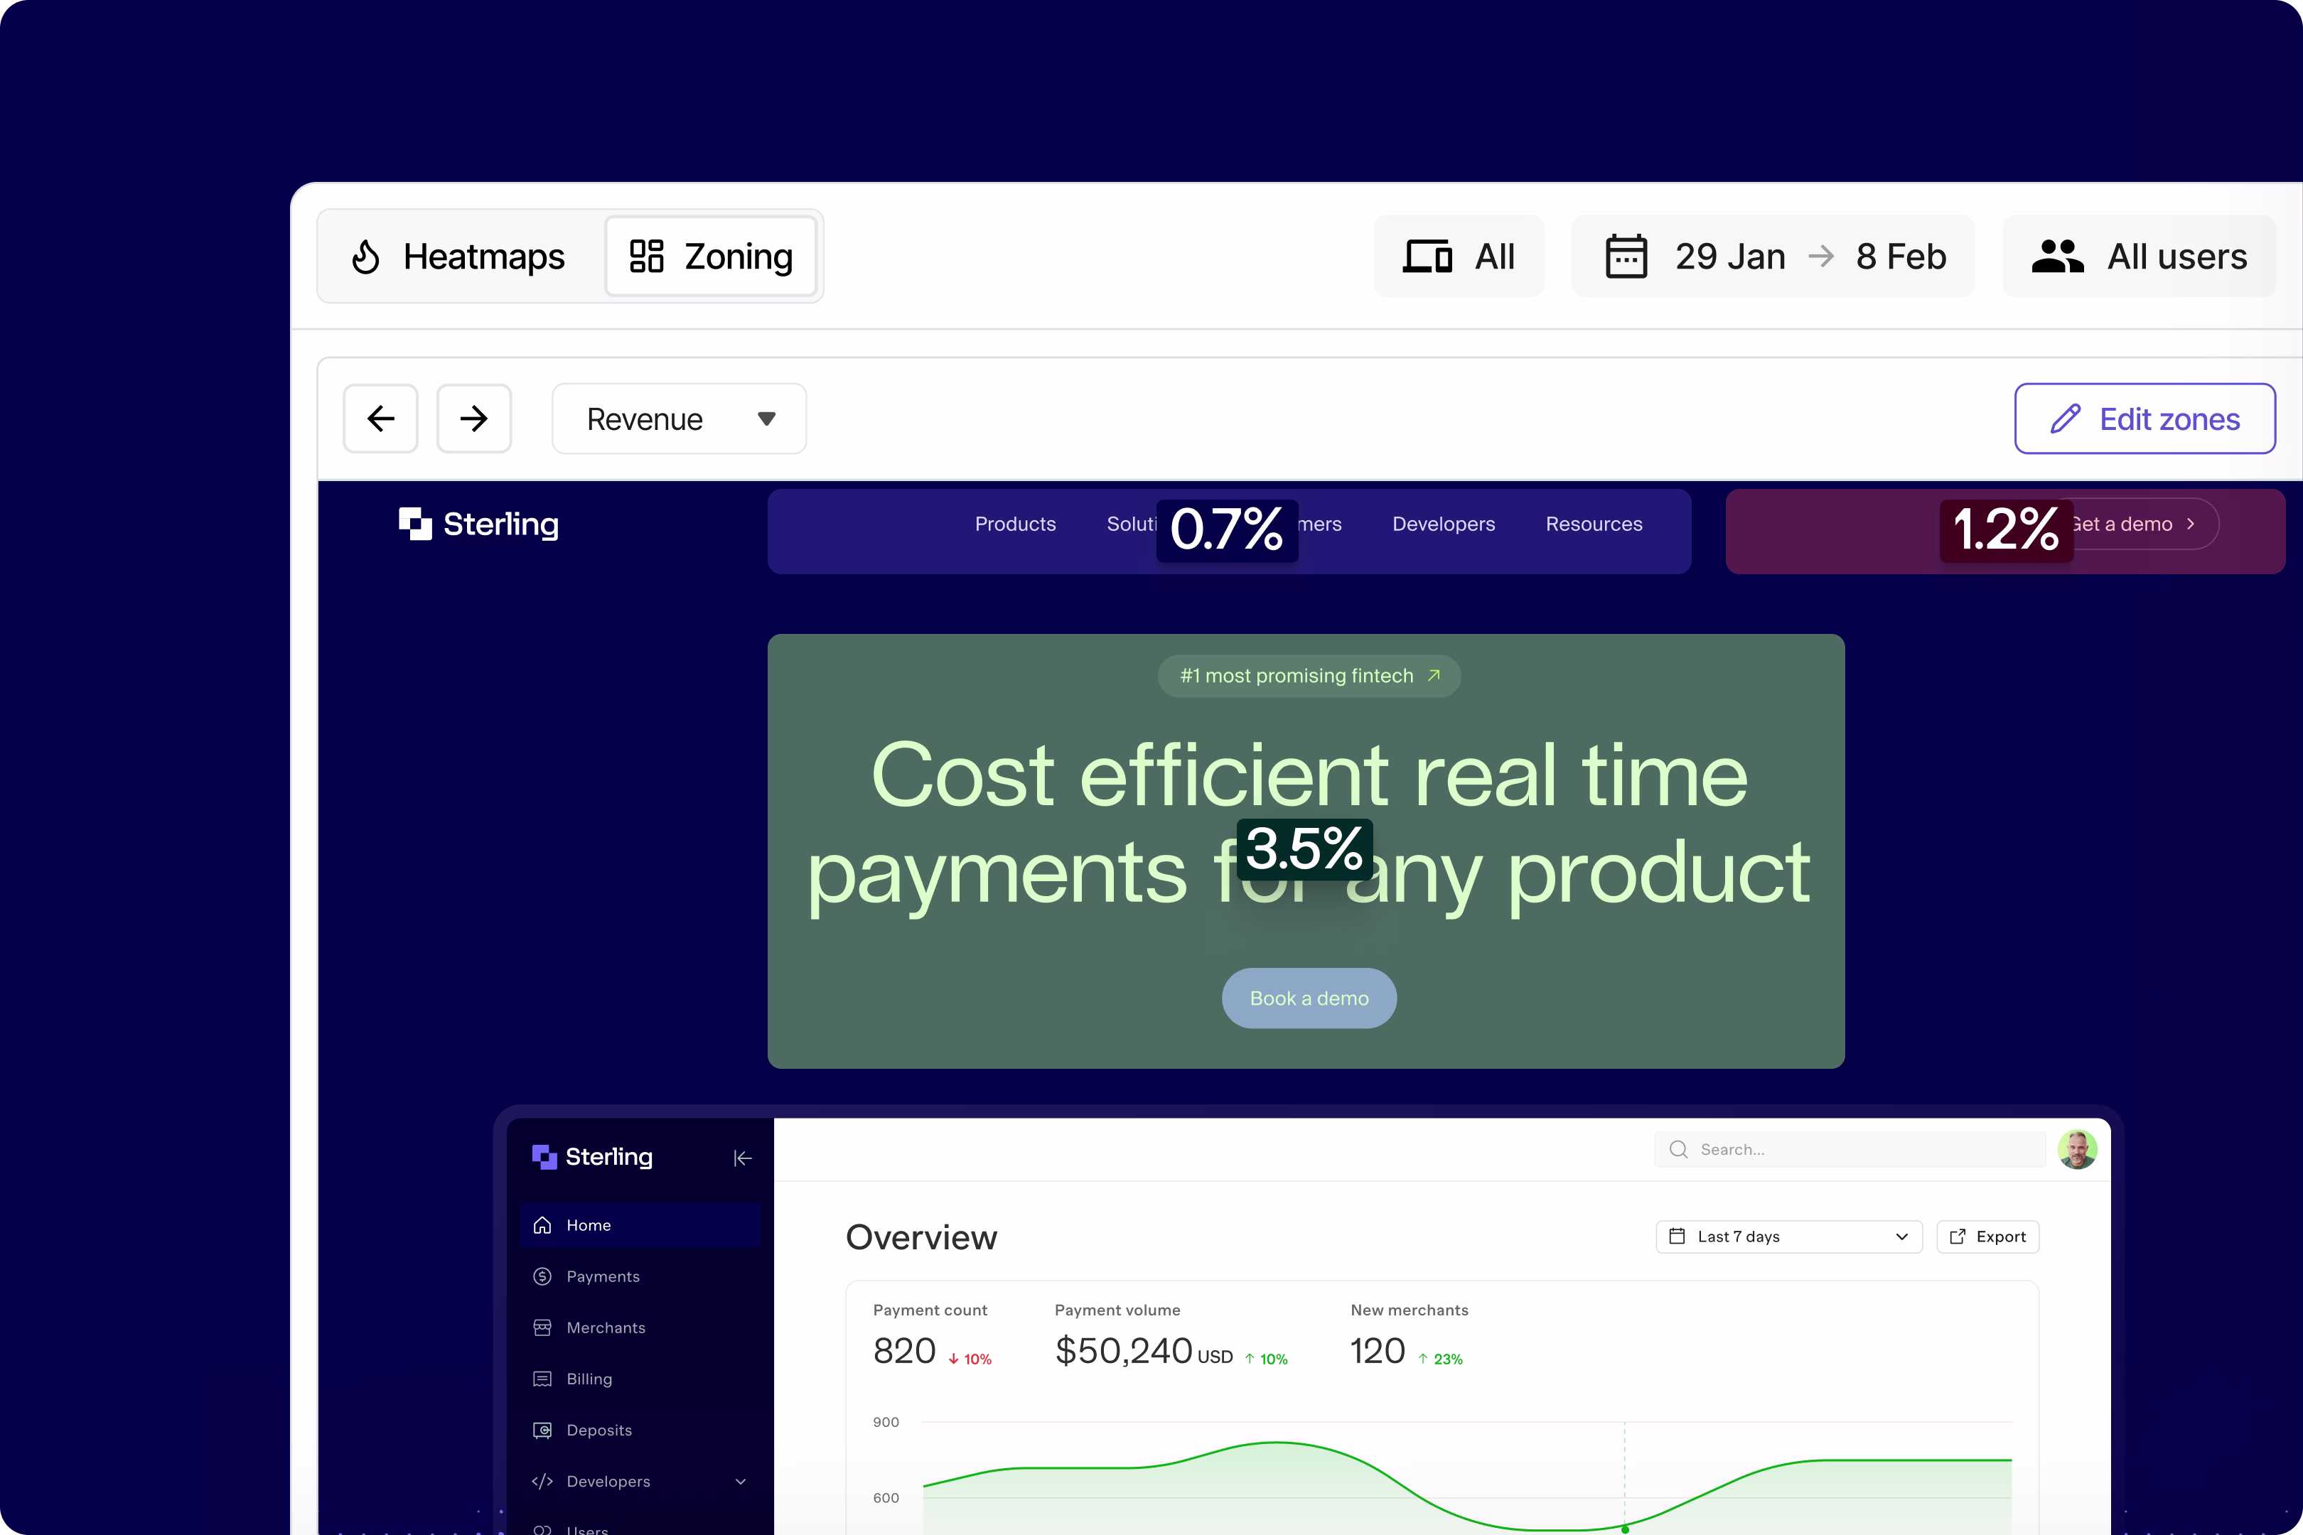Click the Export button
The image size is (2303, 1535).
[x=1987, y=1237]
